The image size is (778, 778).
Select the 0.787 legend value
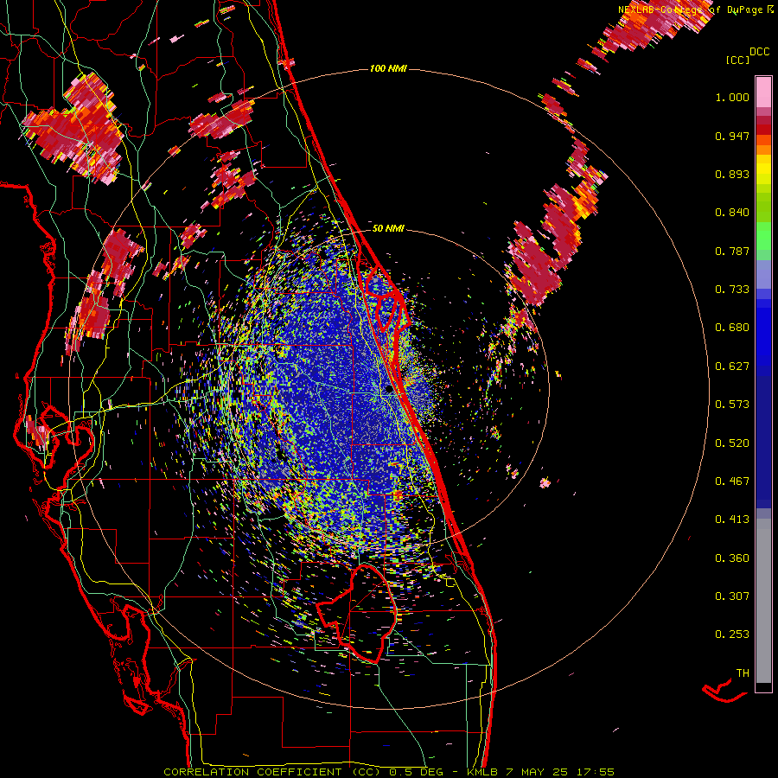pos(732,251)
